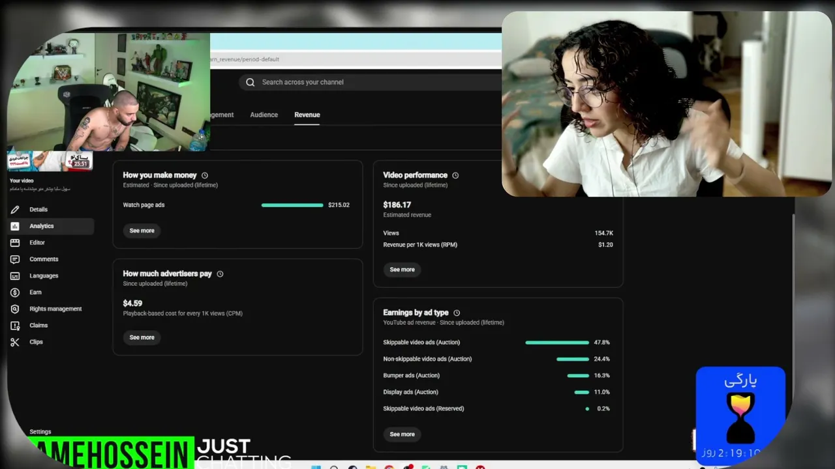835x469 pixels.
Task: Click the 11.0% percentage value
Action: click(x=602, y=392)
